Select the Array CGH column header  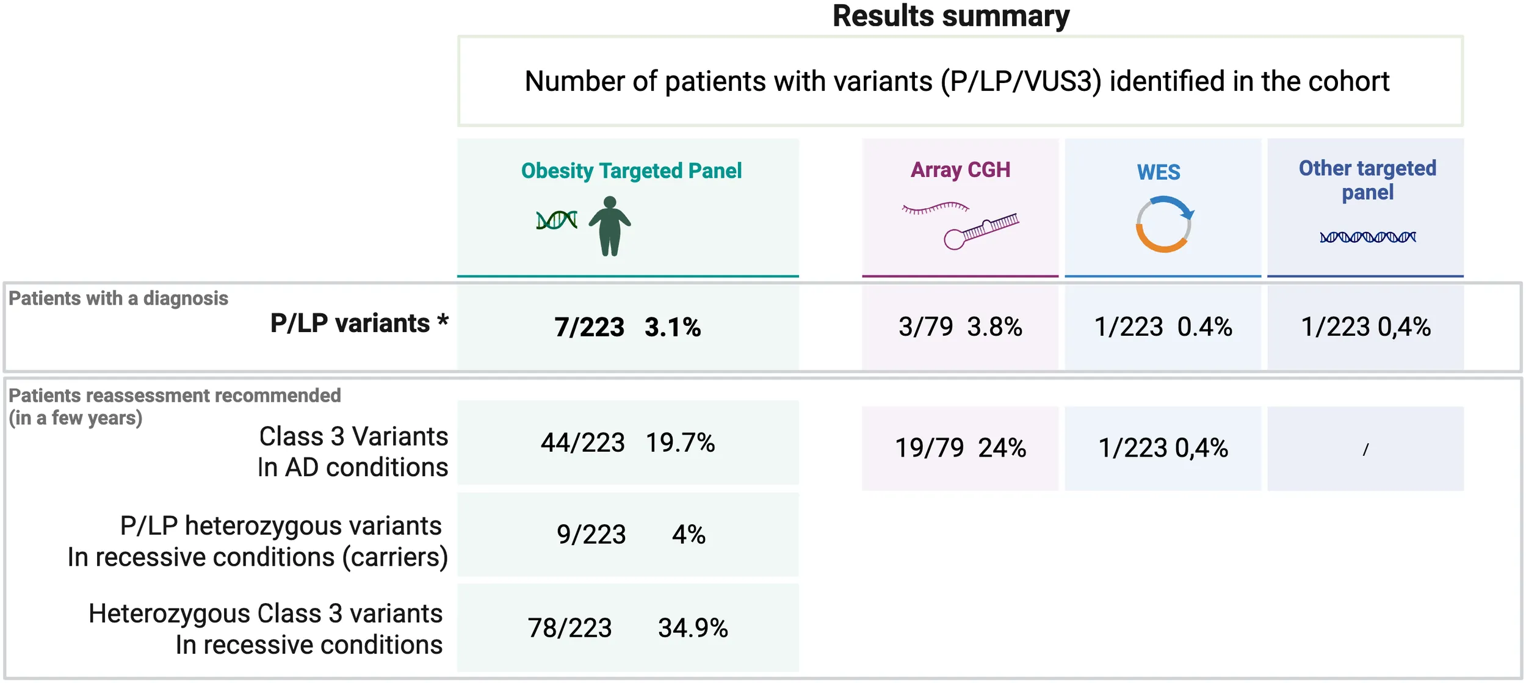coord(960,170)
